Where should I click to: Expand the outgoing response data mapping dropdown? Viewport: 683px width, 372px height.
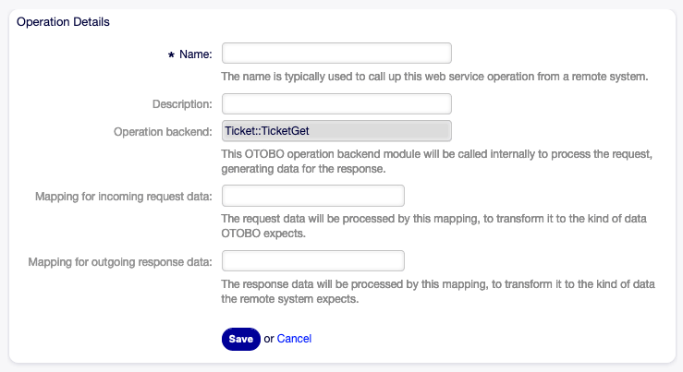click(313, 261)
